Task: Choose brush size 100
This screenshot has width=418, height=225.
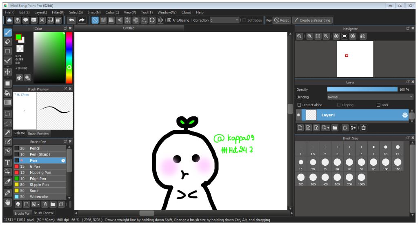Action: 385,164
